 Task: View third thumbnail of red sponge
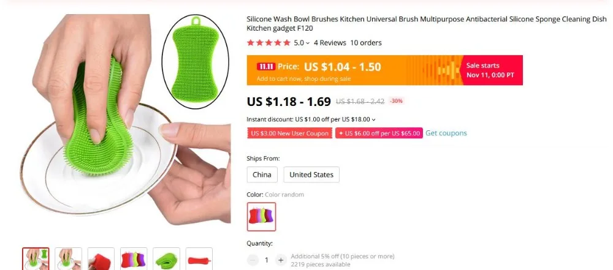click(x=101, y=258)
